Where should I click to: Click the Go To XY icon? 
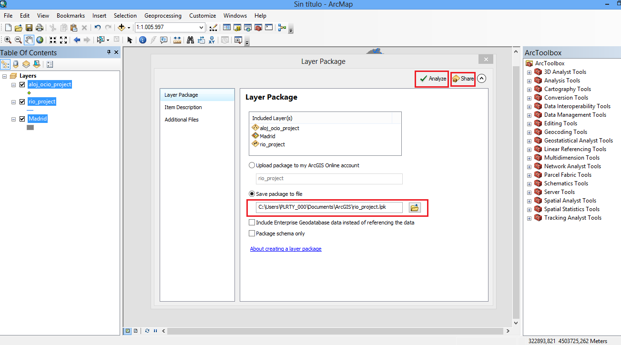pyautogui.click(x=212, y=40)
